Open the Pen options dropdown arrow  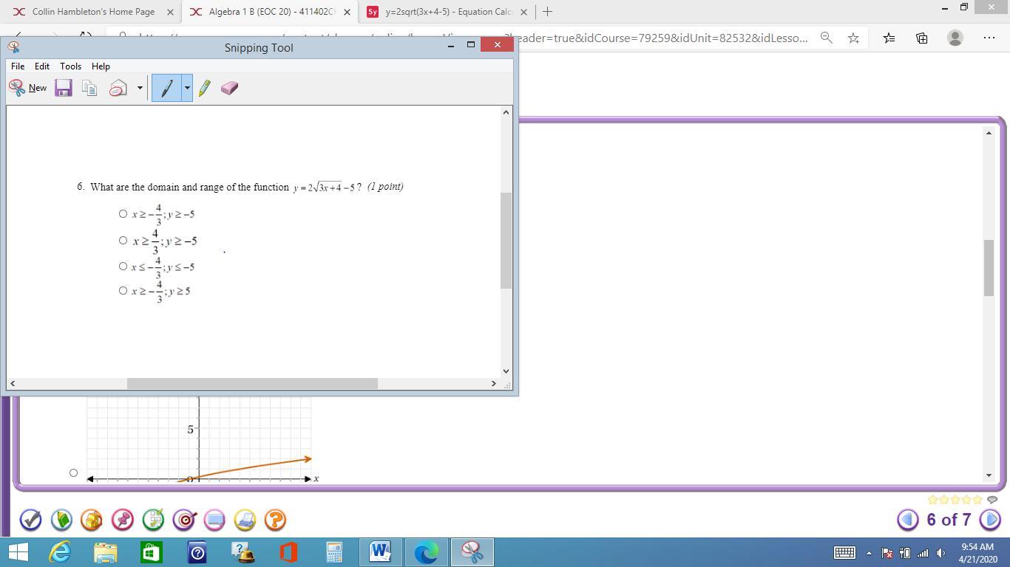point(187,88)
